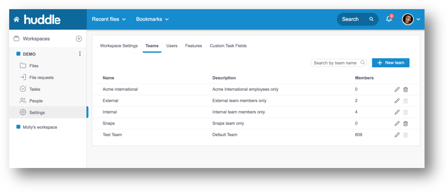Edit the External team
447x196 pixels.
(397, 101)
